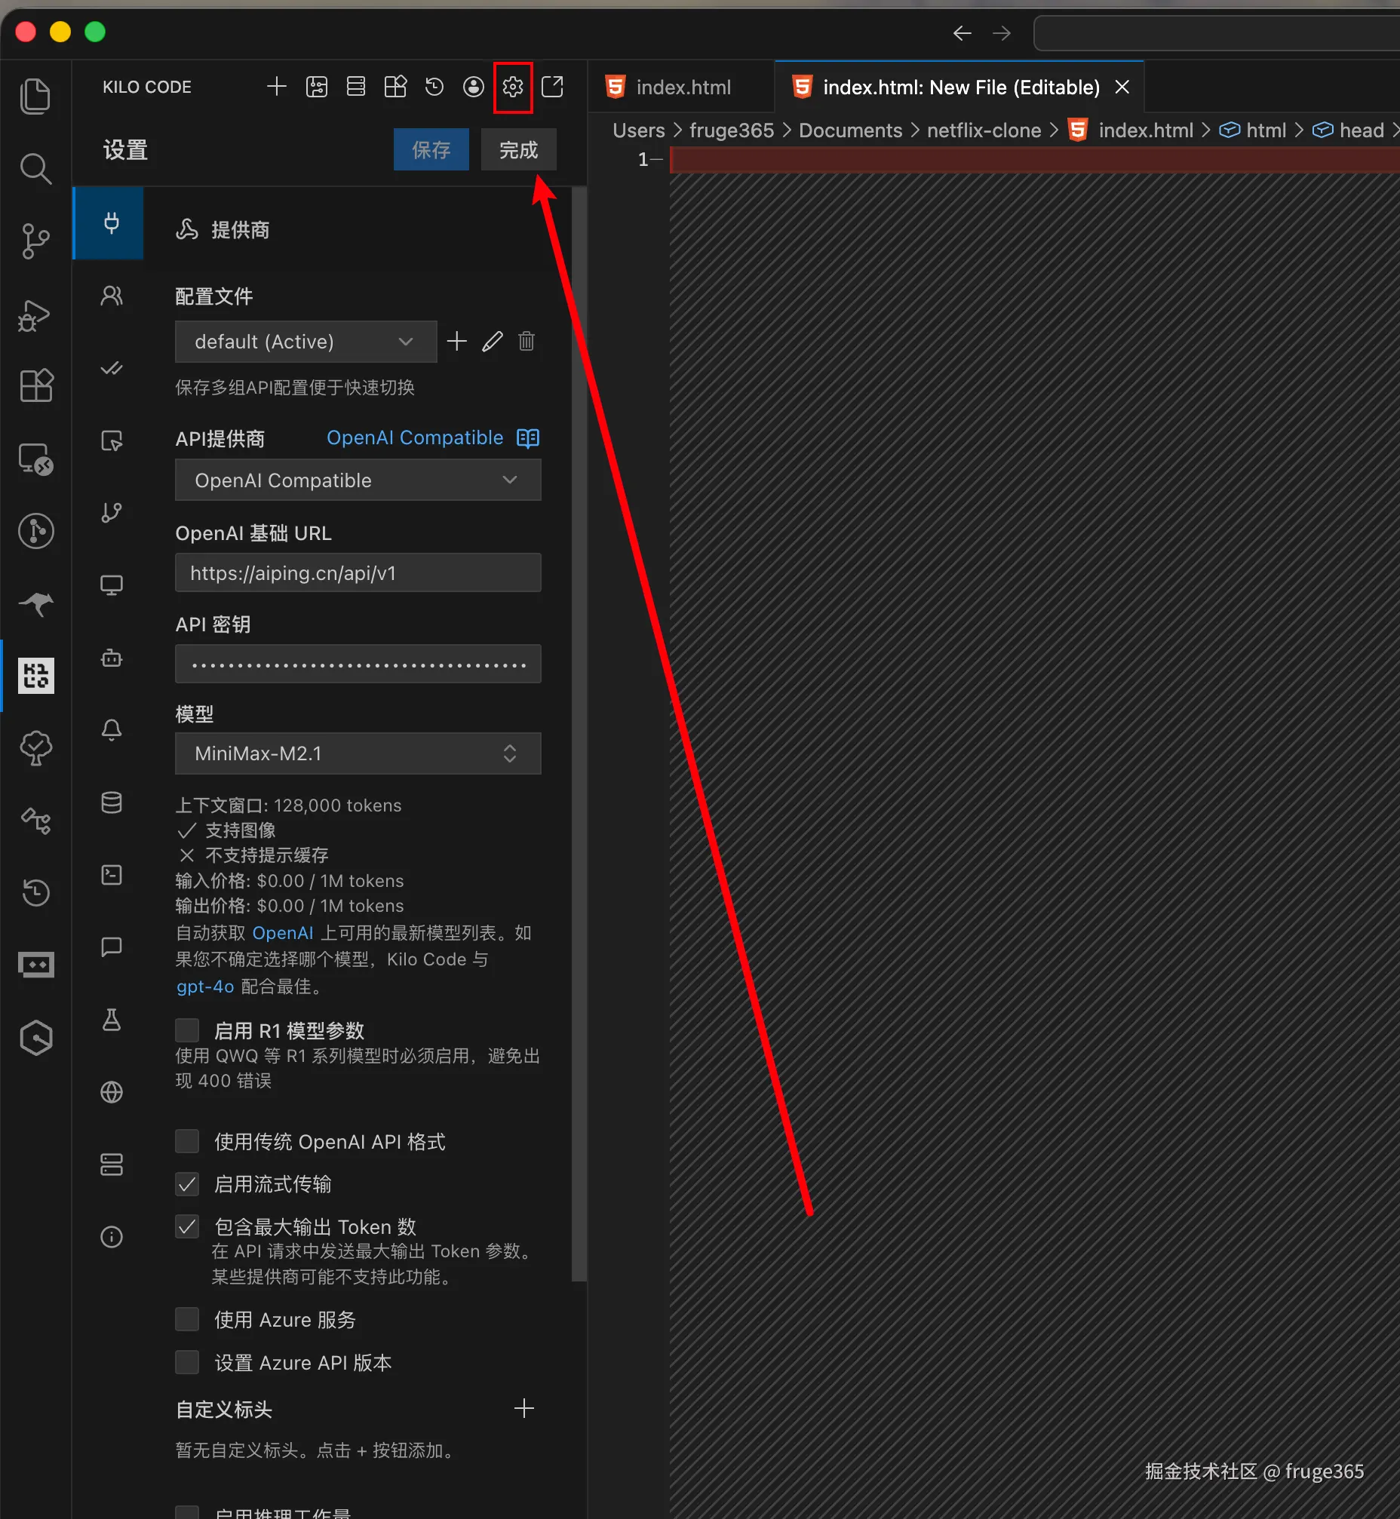Click the top command center search box
This screenshot has height=1519, width=1400.
point(1217,33)
